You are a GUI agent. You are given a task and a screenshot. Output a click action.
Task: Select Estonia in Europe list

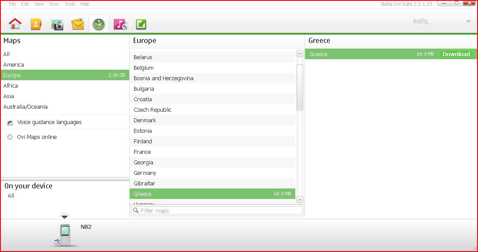click(x=212, y=131)
